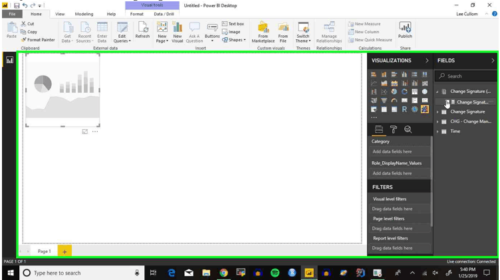Select the Stacked area chart visualization
This screenshot has height=280, width=500.
pos(394,83)
